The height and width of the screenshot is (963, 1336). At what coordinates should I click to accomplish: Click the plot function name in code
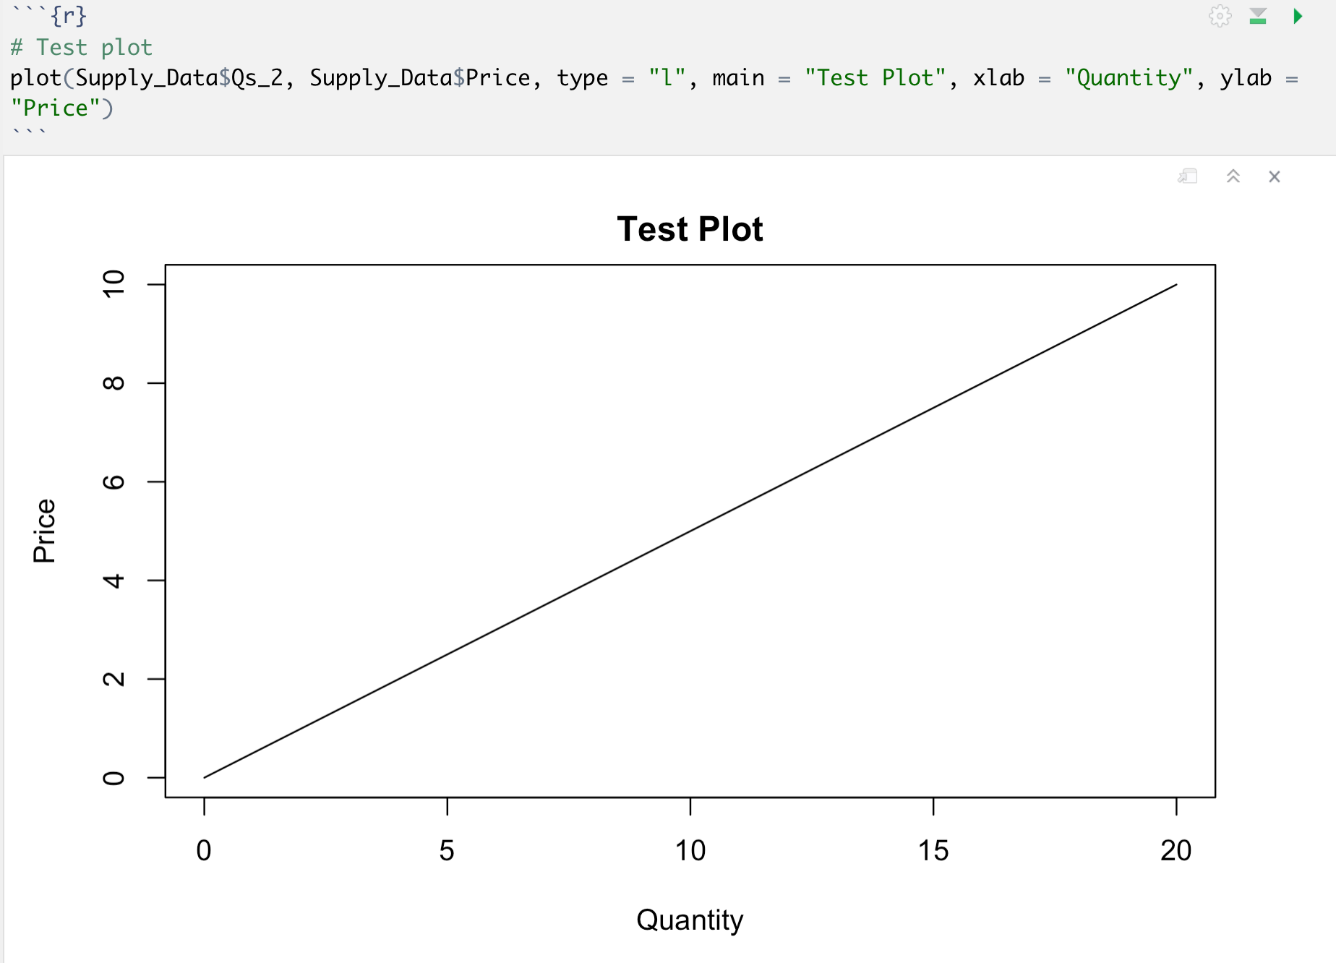point(35,78)
